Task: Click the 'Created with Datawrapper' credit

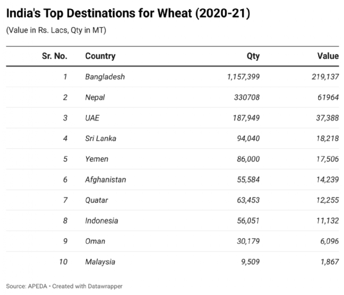Action: (87, 286)
